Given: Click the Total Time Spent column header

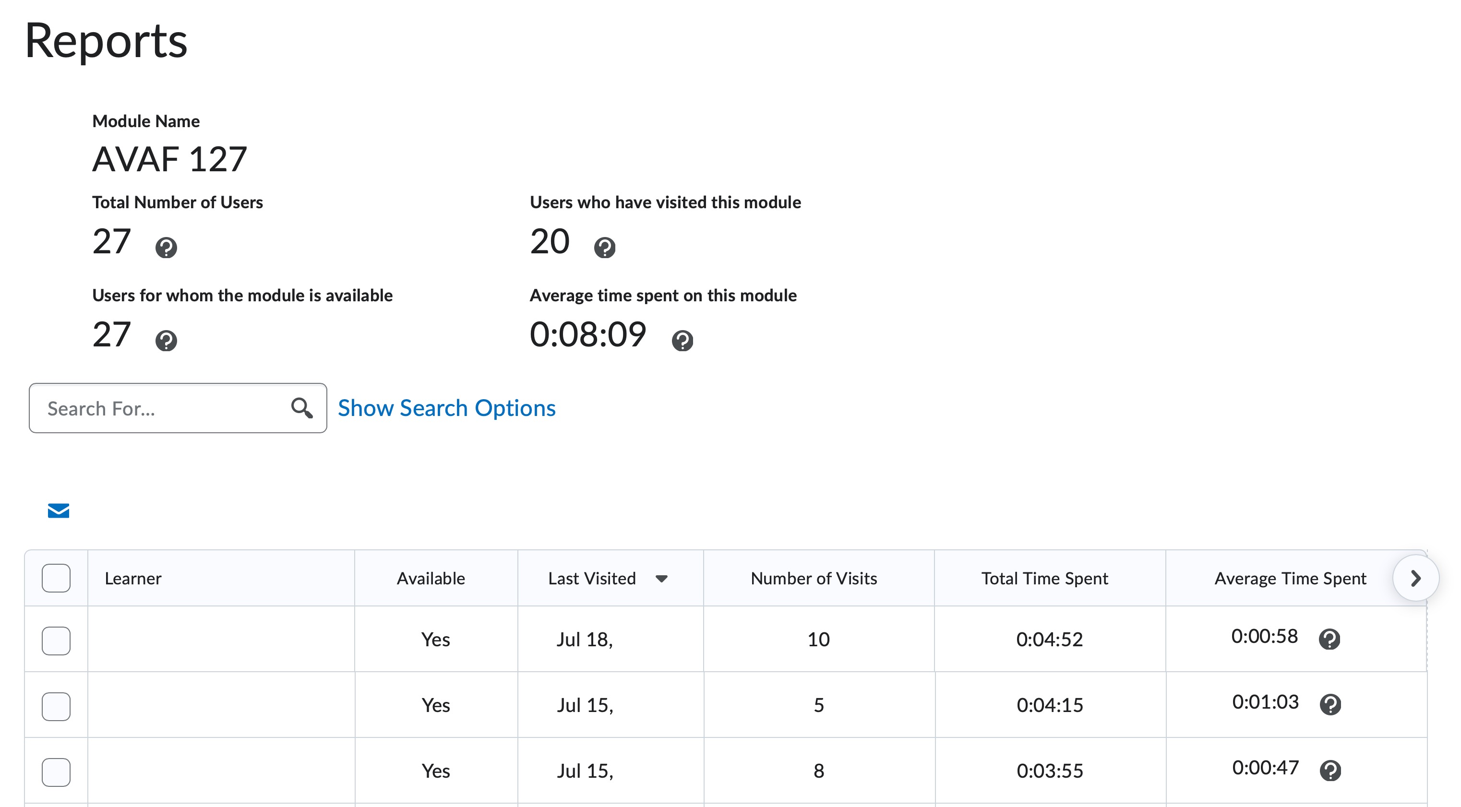Looking at the screenshot, I should (1044, 578).
